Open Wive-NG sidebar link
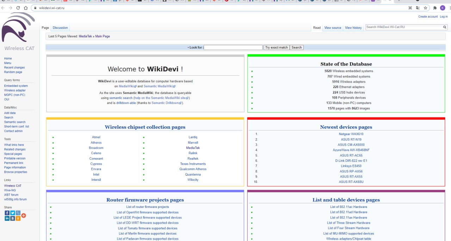The width and height of the screenshot is (451, 241). [10, 190]
